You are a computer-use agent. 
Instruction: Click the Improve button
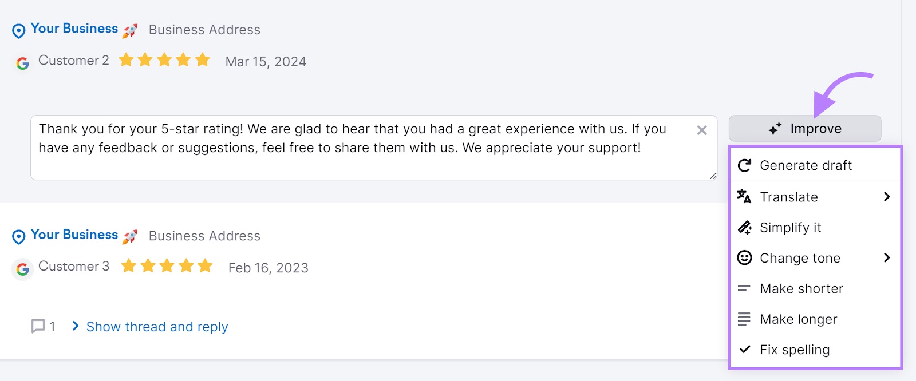point(804,128)
